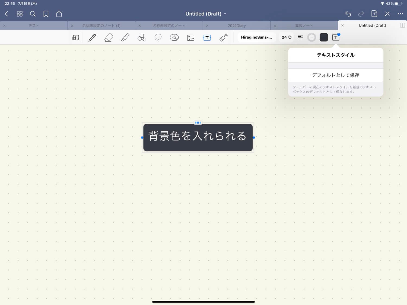Undo the last action
Screen dimensions: 407x305
pyautogui.click(x=348, y=14)
